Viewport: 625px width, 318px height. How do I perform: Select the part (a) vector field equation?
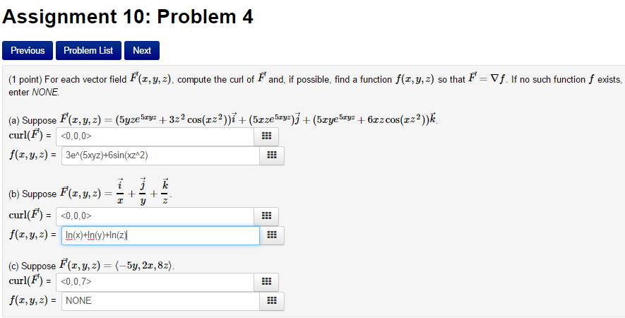[249, 119]
